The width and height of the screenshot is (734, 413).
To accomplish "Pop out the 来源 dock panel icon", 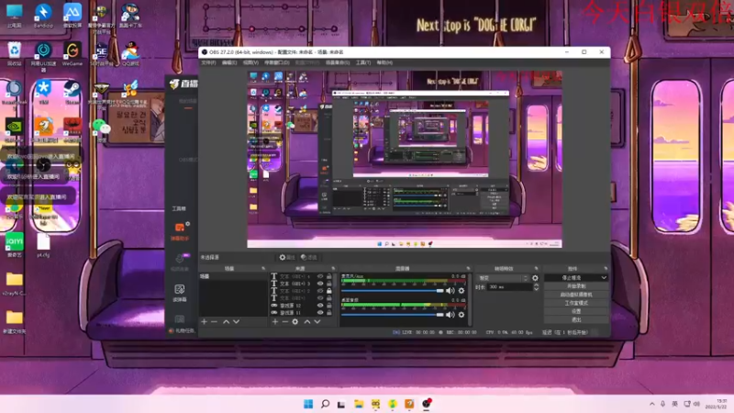I will pos(333,268).
